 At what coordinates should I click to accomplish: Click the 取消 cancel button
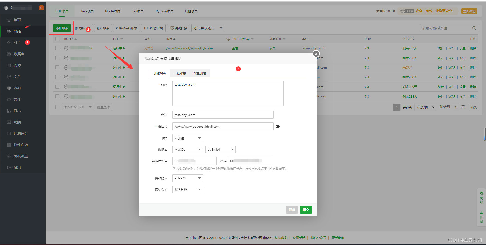coord(292,210)
